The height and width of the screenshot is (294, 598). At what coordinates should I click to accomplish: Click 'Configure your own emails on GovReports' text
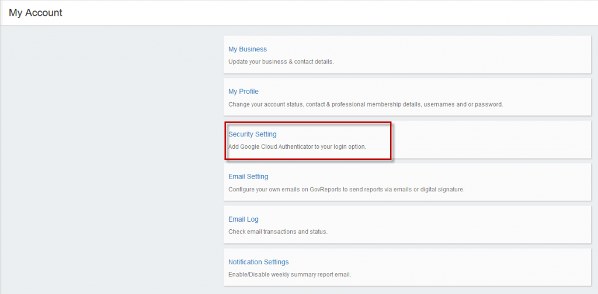(346, 189)
